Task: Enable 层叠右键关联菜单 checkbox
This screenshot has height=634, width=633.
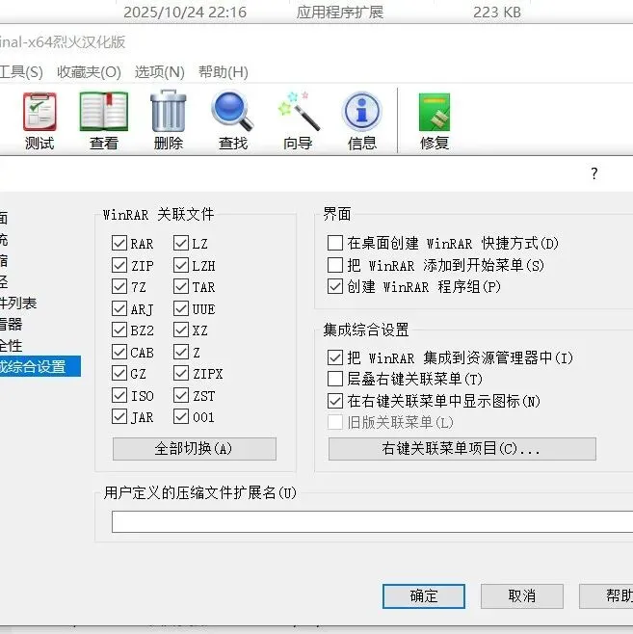Action: click(x=335, y=379)
